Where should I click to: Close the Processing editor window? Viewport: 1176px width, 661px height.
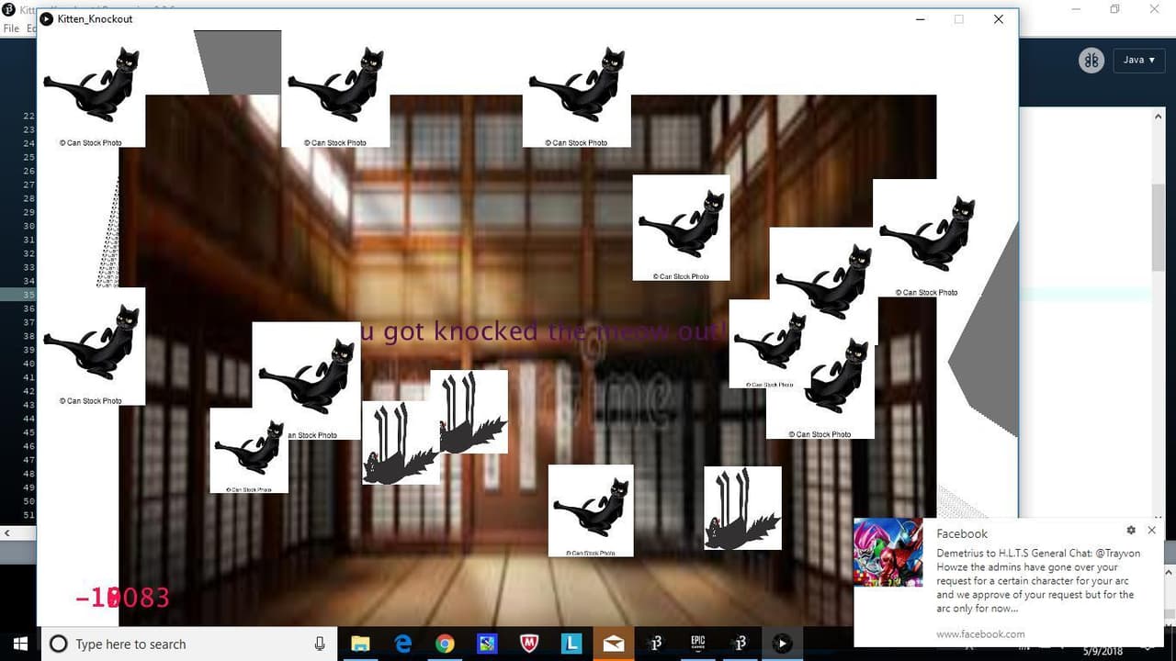click(x=1155, y=9)
